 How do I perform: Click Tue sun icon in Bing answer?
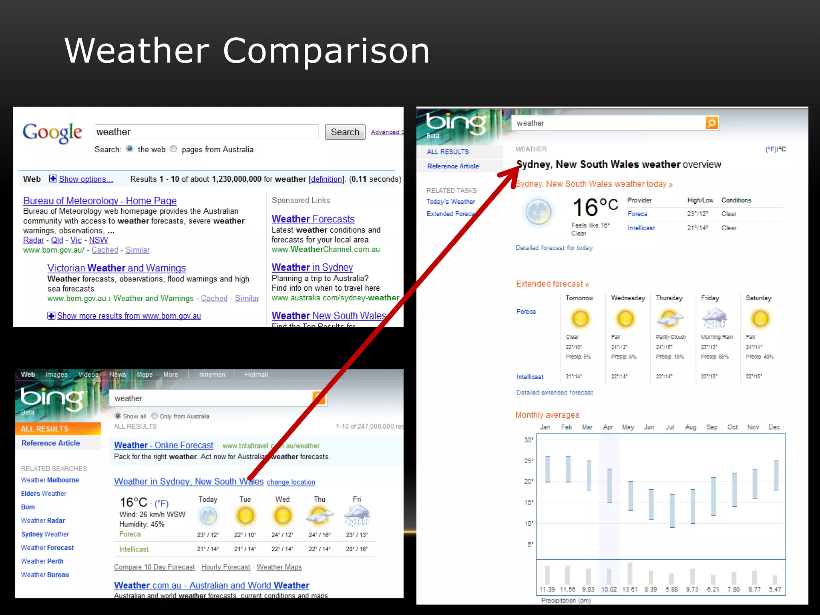point(245,516)
